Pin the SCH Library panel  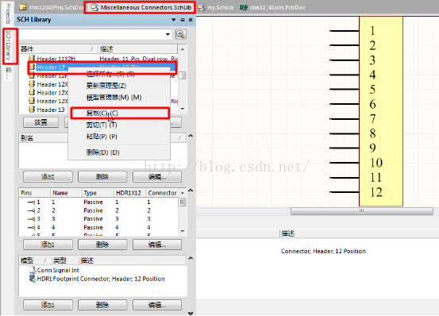[183, 20]
